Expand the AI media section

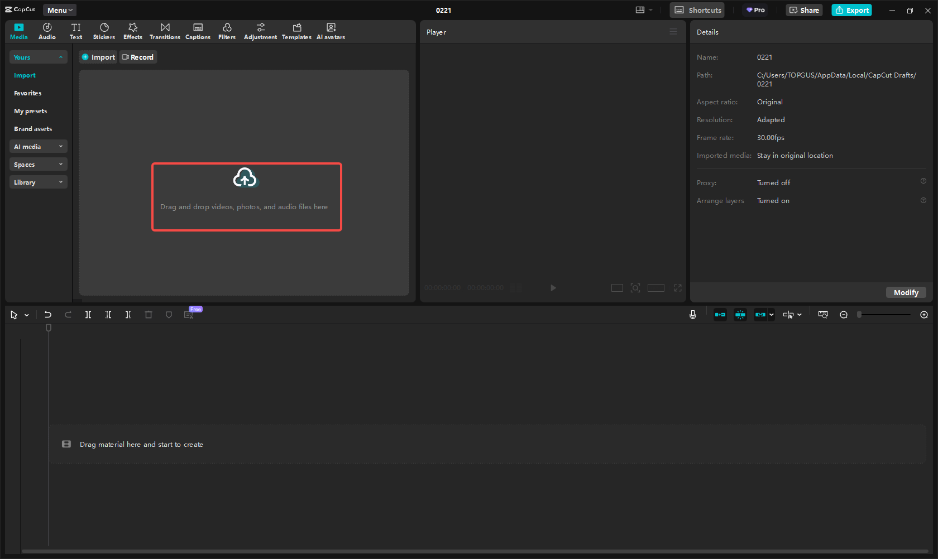pyautogui.click(x=39, y=147)
